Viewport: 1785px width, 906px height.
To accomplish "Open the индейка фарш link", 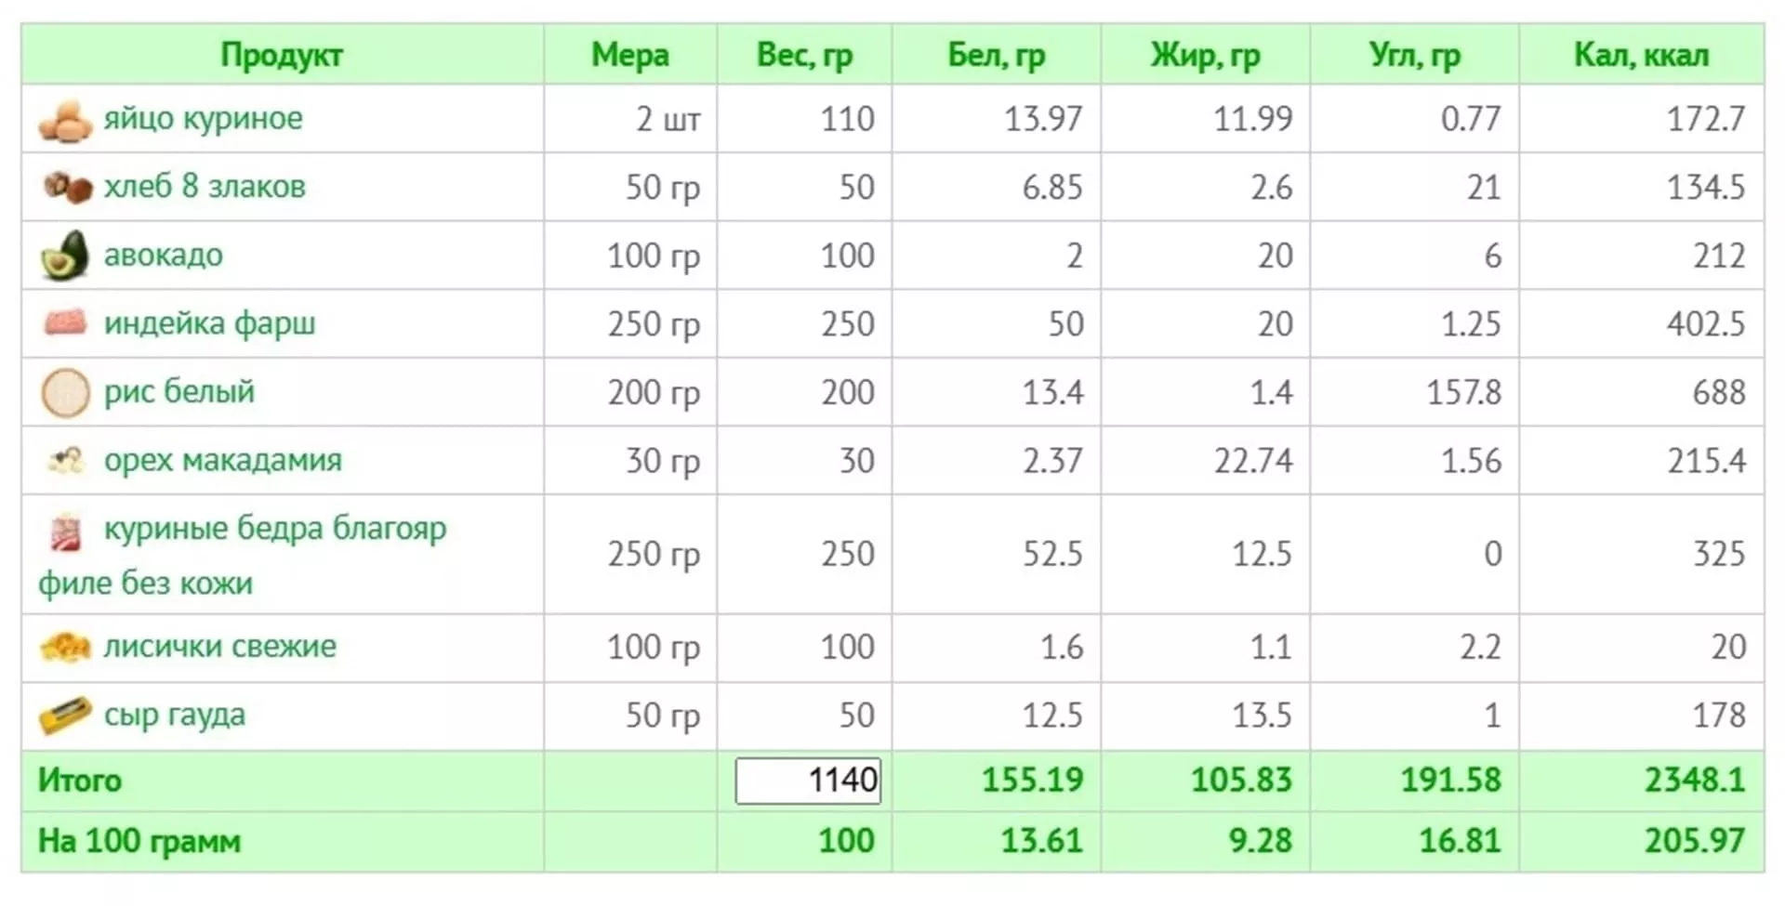I will 209,323.
